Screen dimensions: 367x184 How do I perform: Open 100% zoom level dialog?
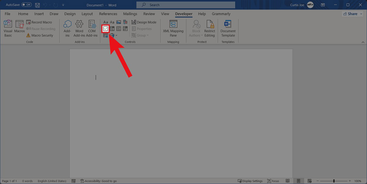358,181
